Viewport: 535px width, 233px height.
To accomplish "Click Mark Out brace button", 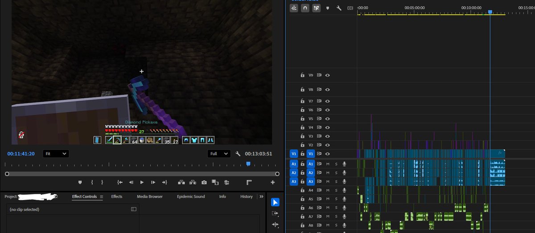I will (x=102, y=182).
